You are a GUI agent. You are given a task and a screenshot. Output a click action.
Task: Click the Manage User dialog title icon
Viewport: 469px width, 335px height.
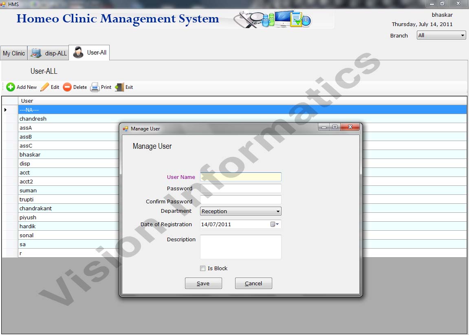pyautogui.click(x=126, y=129)
